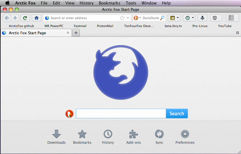241x154 pixels.
Task: Bookmark this page with the star icon
Action: click(x=122, y=18)
